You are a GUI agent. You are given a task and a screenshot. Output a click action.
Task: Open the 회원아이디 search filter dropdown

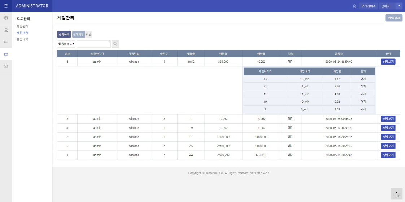tap(66, 44)
